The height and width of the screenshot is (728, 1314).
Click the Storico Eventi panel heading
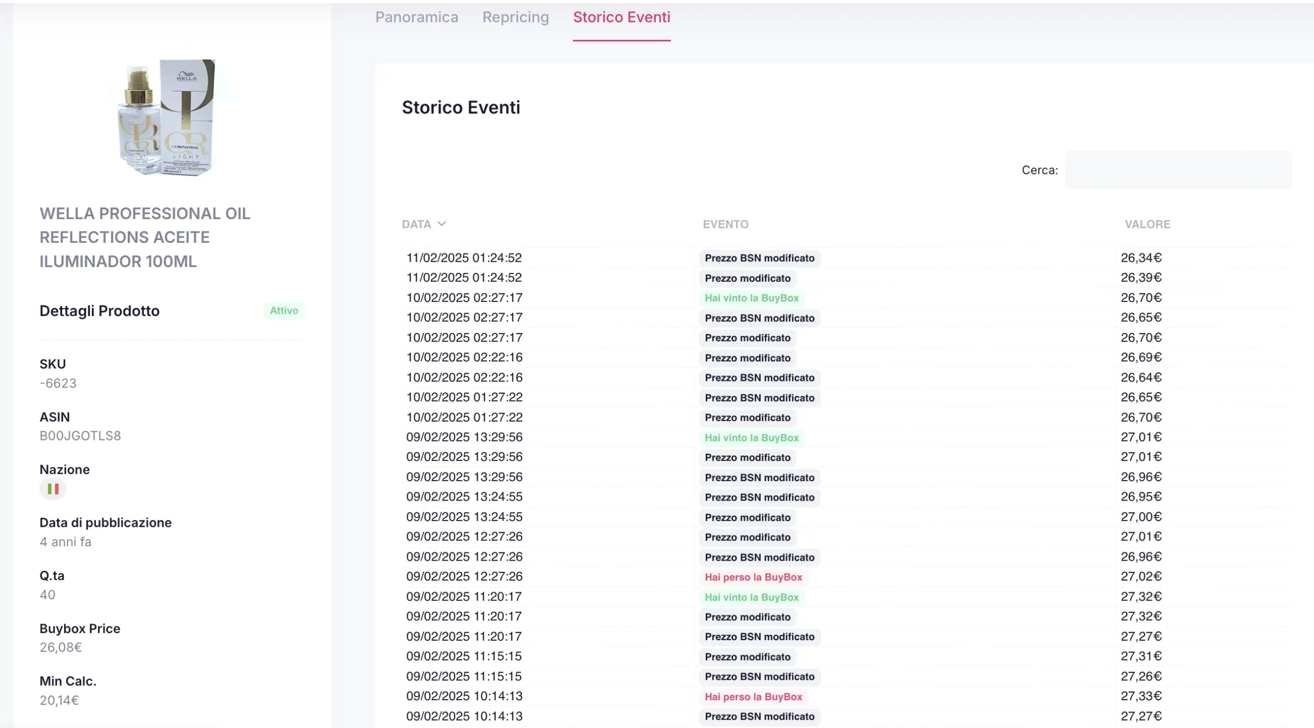click(x=461, y=107)
